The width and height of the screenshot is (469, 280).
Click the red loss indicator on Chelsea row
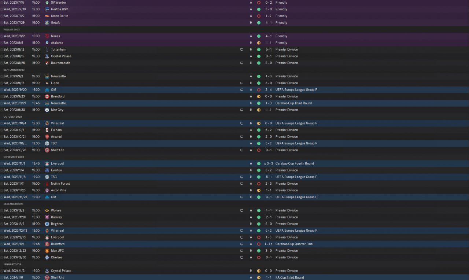tap(259, 257)
